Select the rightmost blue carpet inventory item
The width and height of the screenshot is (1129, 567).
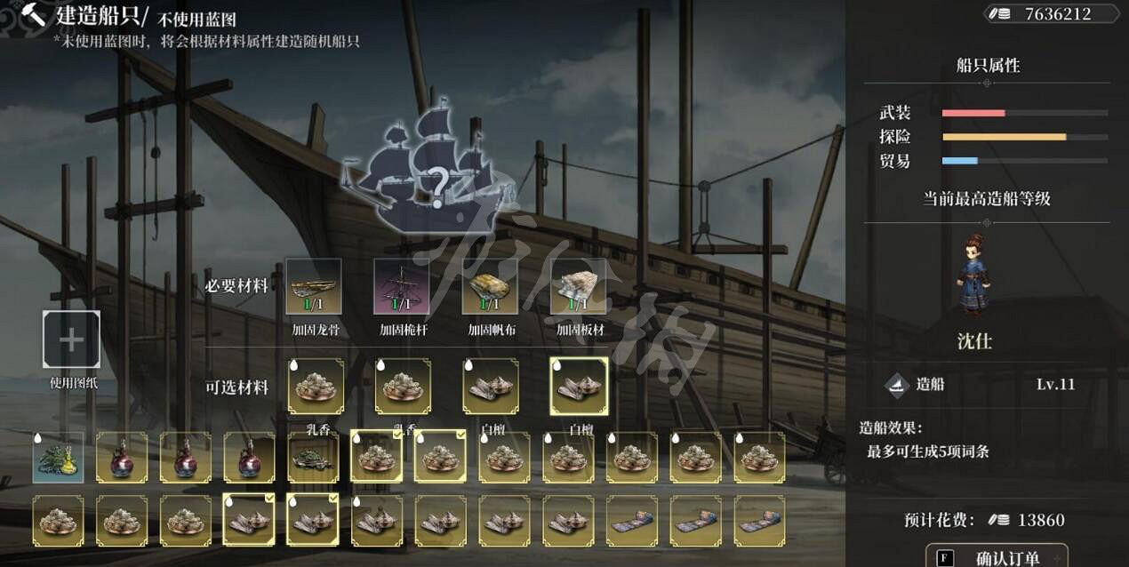pos(760,521)
